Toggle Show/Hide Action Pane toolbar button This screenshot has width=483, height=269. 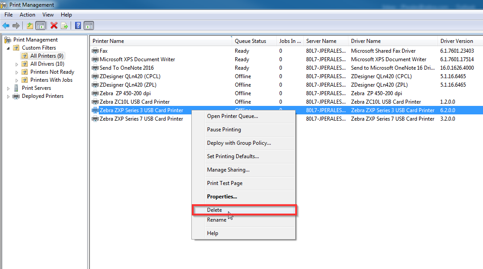click(x=89, y=26)
